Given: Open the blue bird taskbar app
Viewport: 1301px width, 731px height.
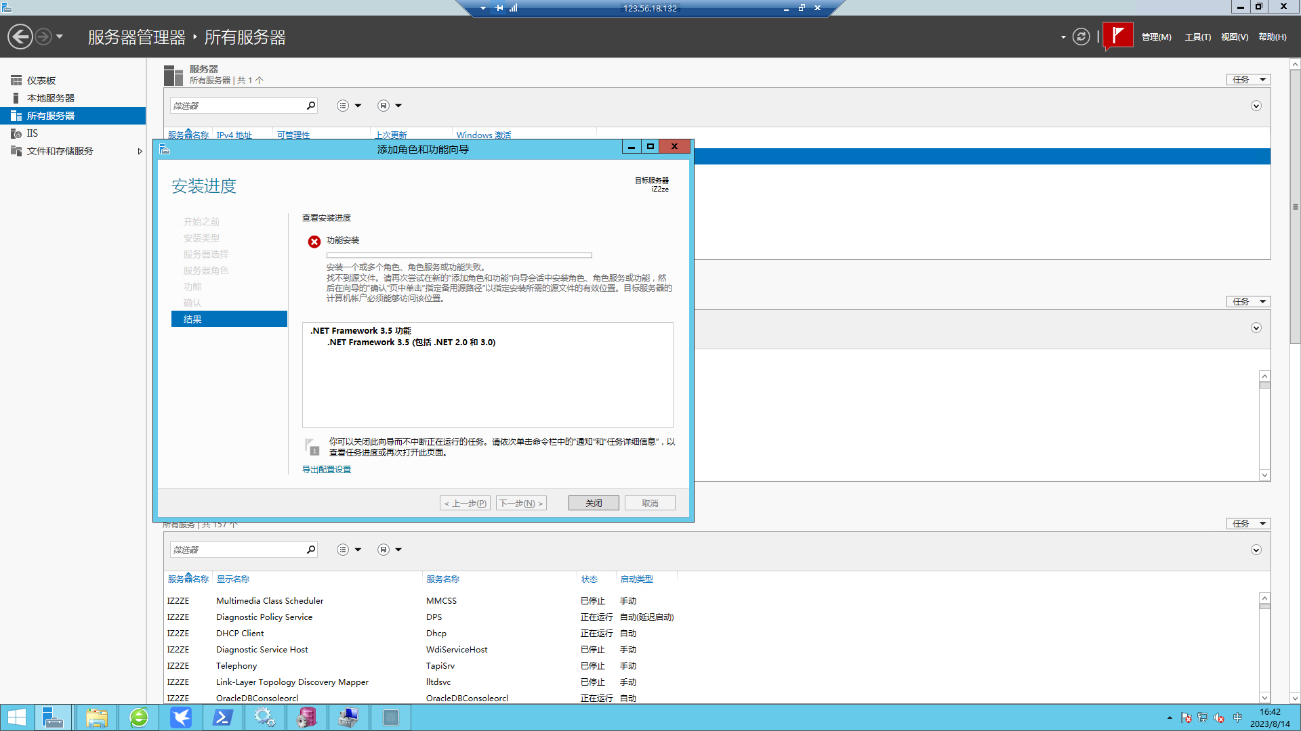Looking at the screenshot, I should pyautogui.click(x=181, y=717).
